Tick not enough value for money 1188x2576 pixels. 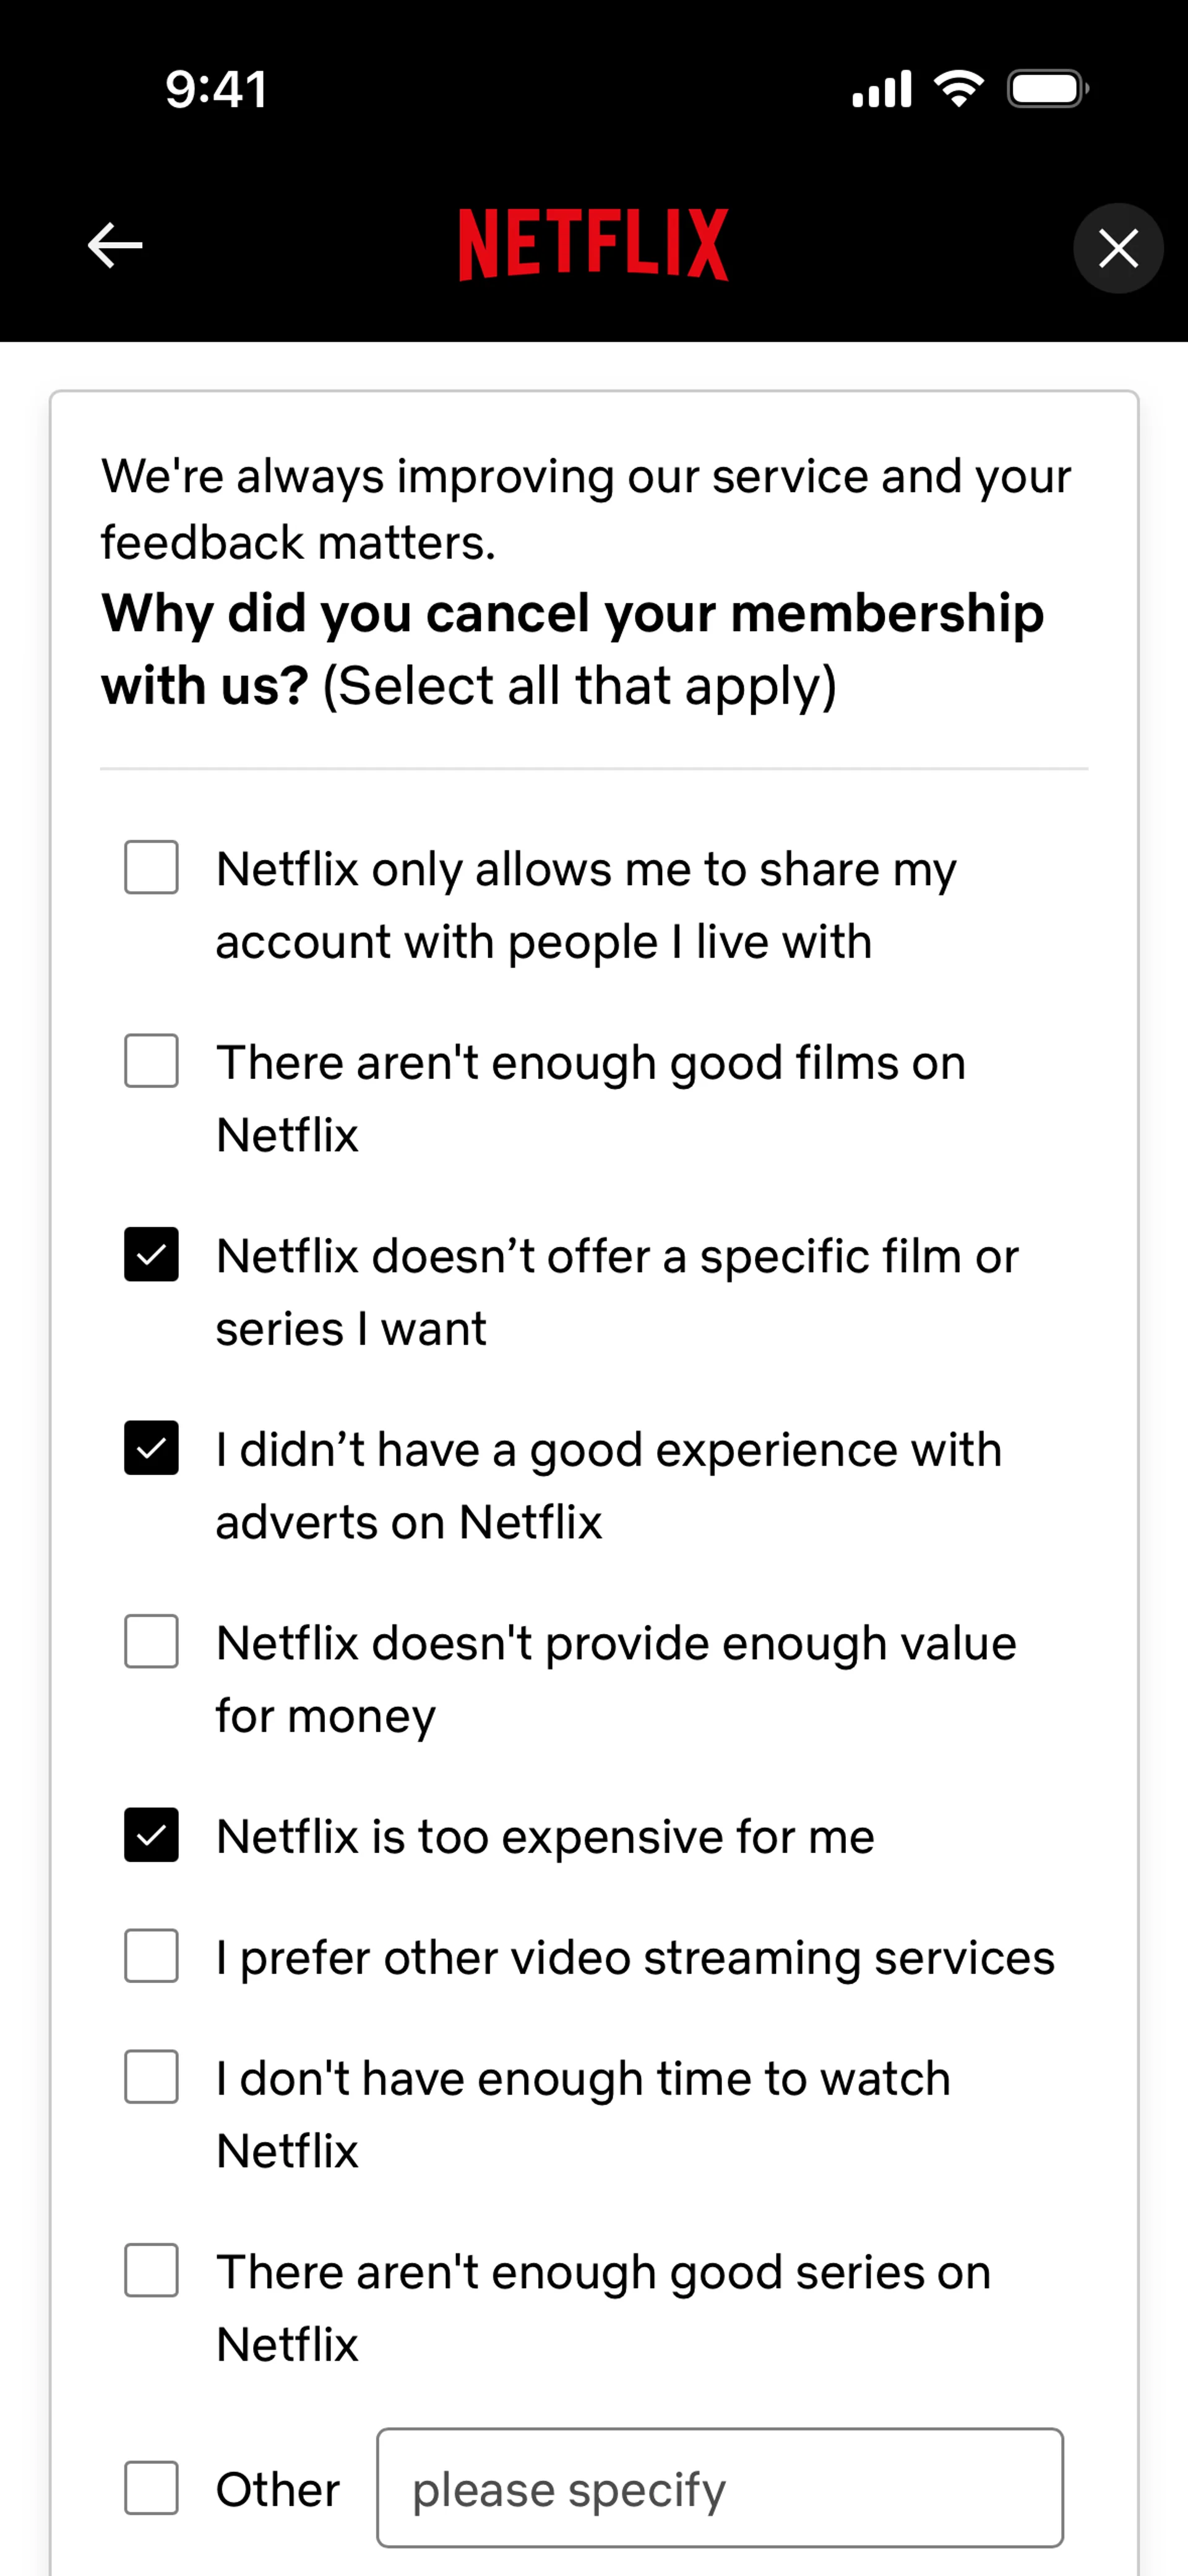click(151, 1641)
